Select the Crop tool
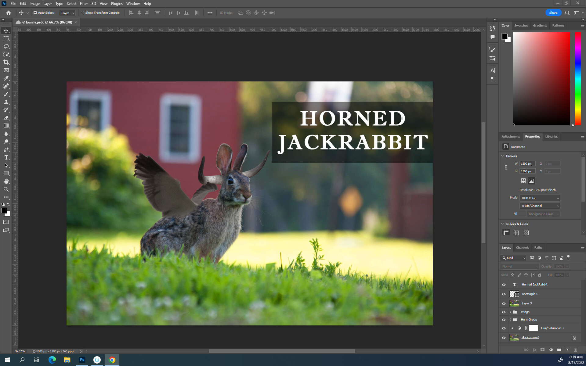This screenshot has width=586, height=366. coord(6,62)
